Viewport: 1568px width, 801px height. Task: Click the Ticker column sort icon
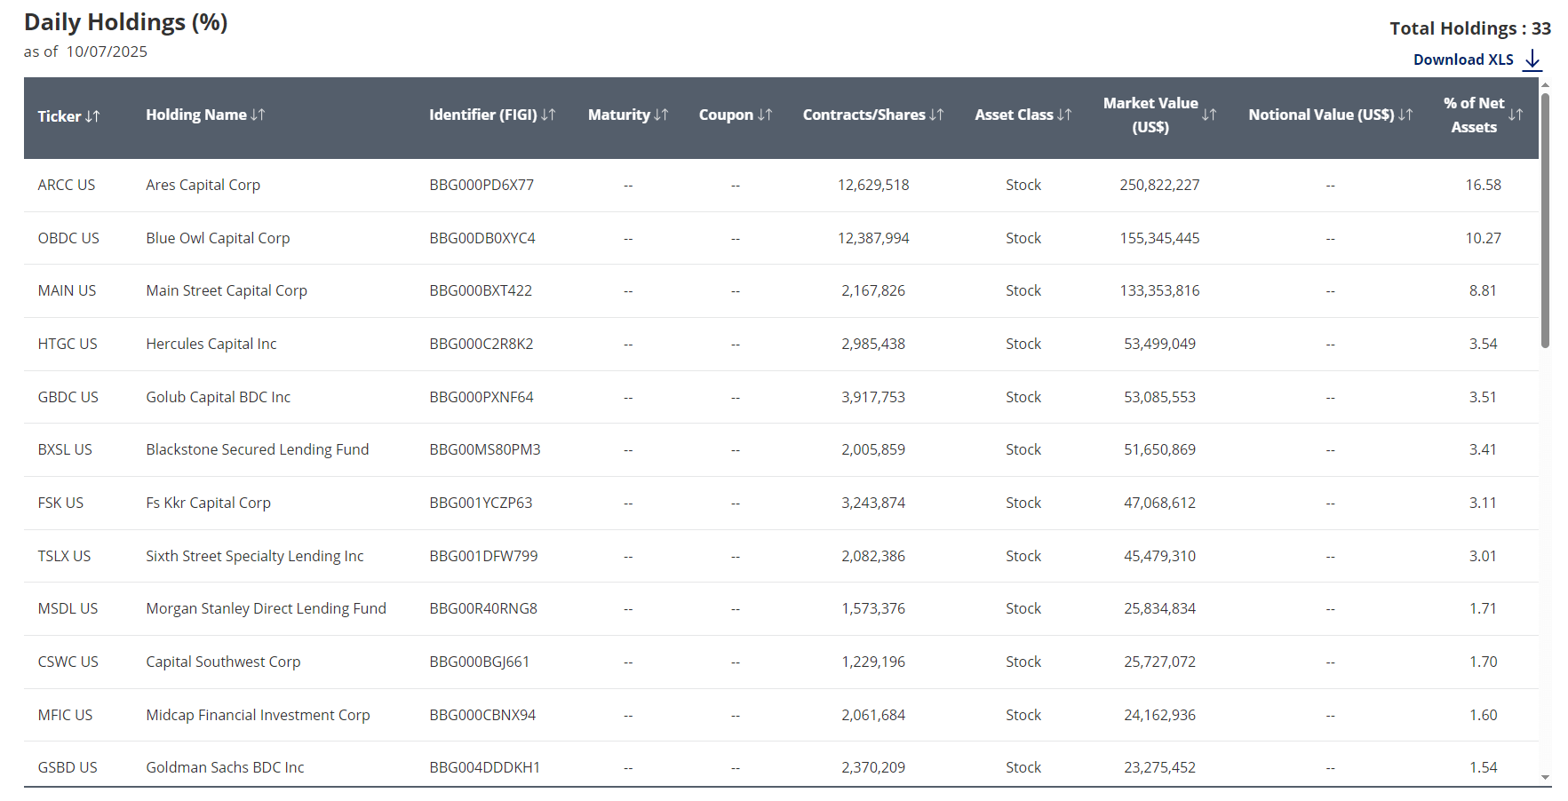tap(92, 116)
